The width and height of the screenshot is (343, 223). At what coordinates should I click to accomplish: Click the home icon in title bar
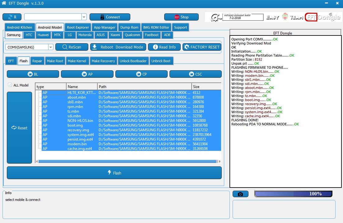coord(4,3)
